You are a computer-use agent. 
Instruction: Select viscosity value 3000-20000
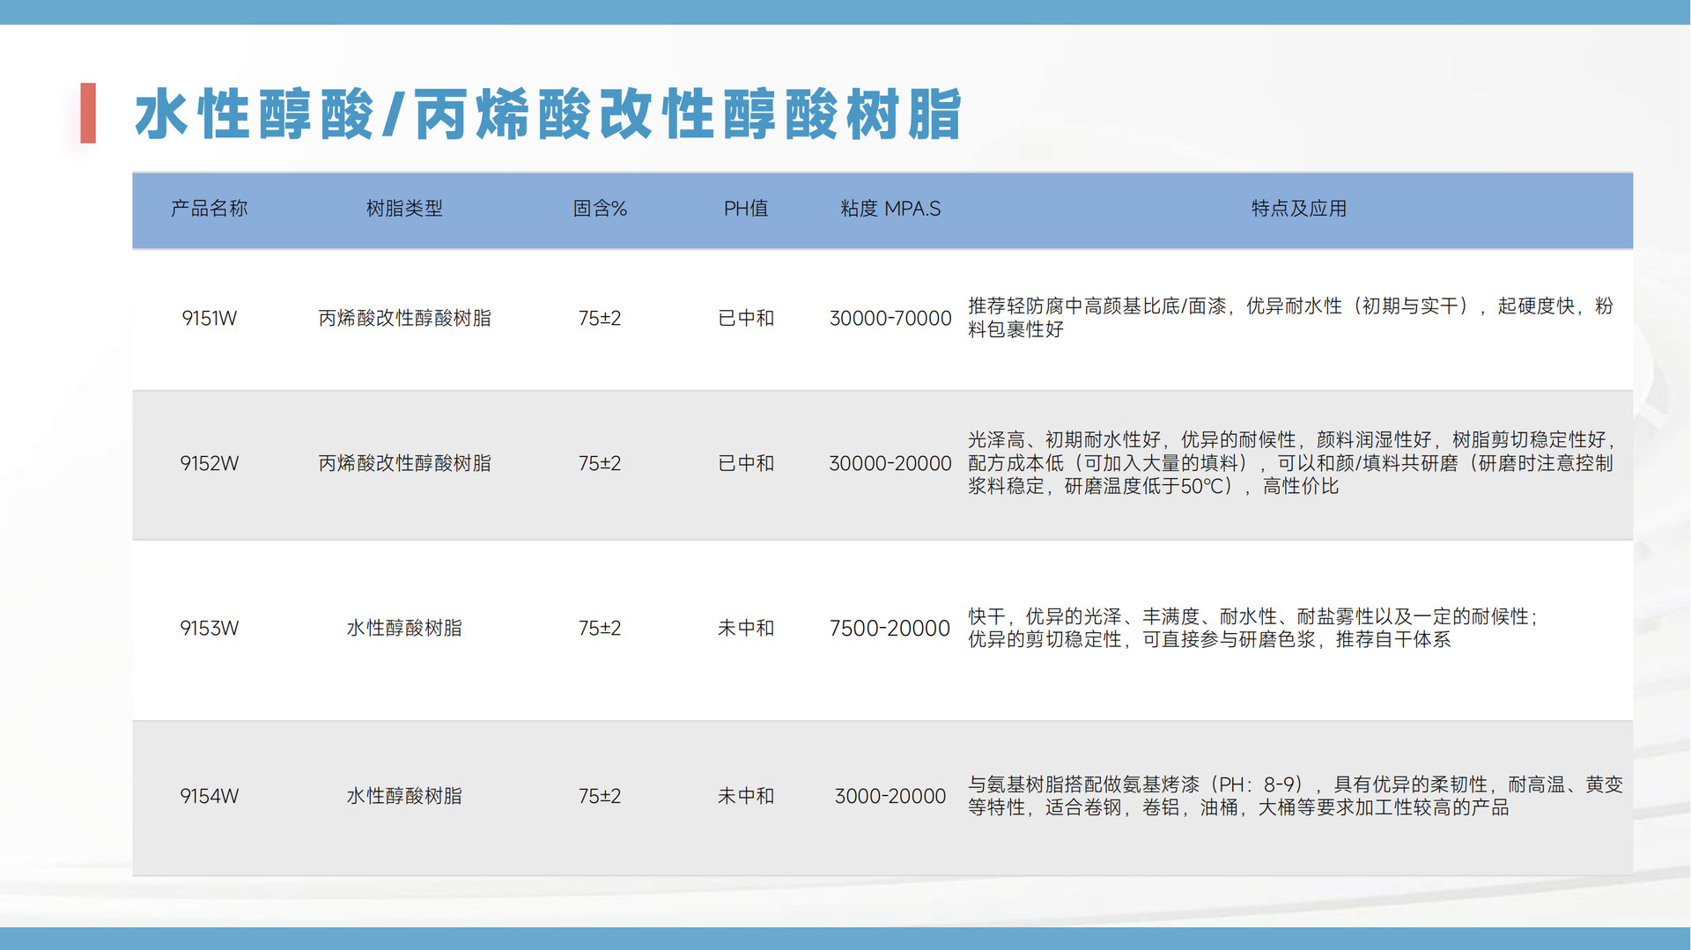coord(890,797)
